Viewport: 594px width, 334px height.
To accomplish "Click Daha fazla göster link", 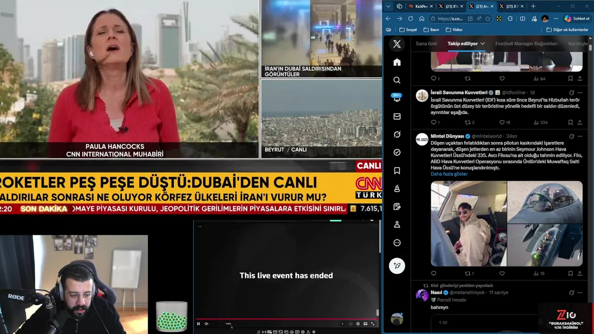I will (x=449, y=174).
